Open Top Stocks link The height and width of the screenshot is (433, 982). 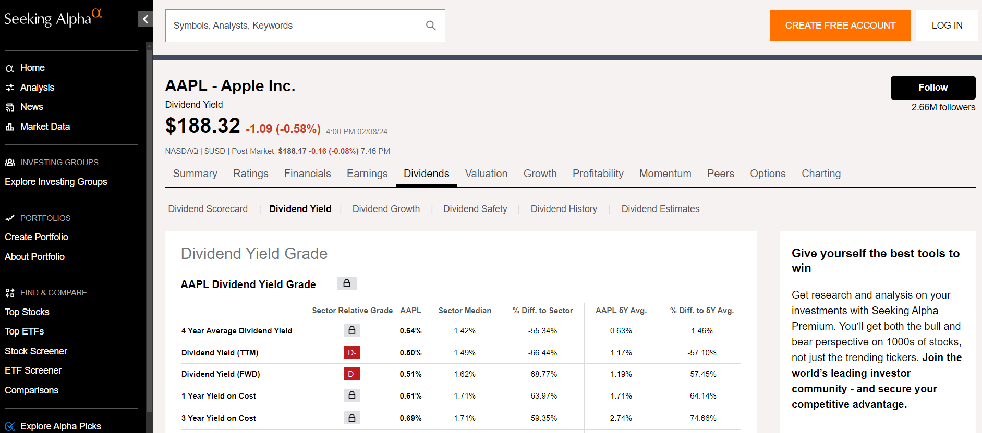click(27, 312)
